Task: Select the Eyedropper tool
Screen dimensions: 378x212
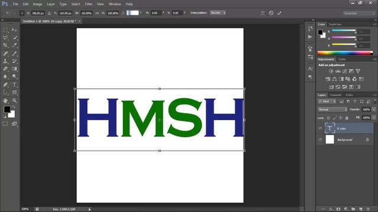Action: coord(14,45)
